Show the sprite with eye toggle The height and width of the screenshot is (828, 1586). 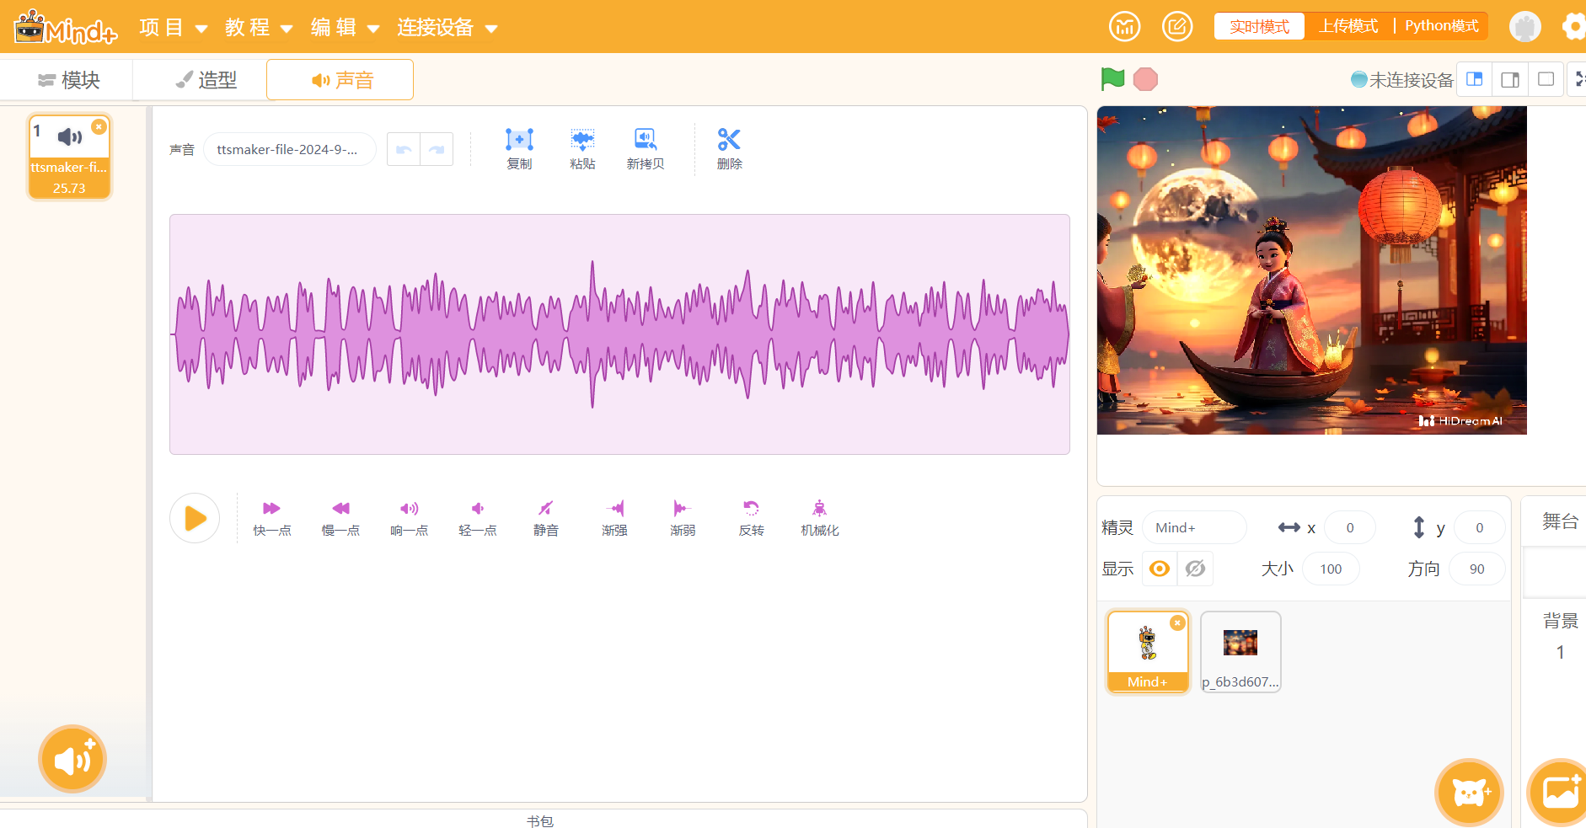click(x=1160, y=569)
